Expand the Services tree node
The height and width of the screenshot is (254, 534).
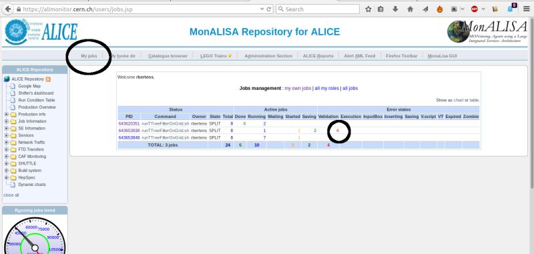pos(7,135)
